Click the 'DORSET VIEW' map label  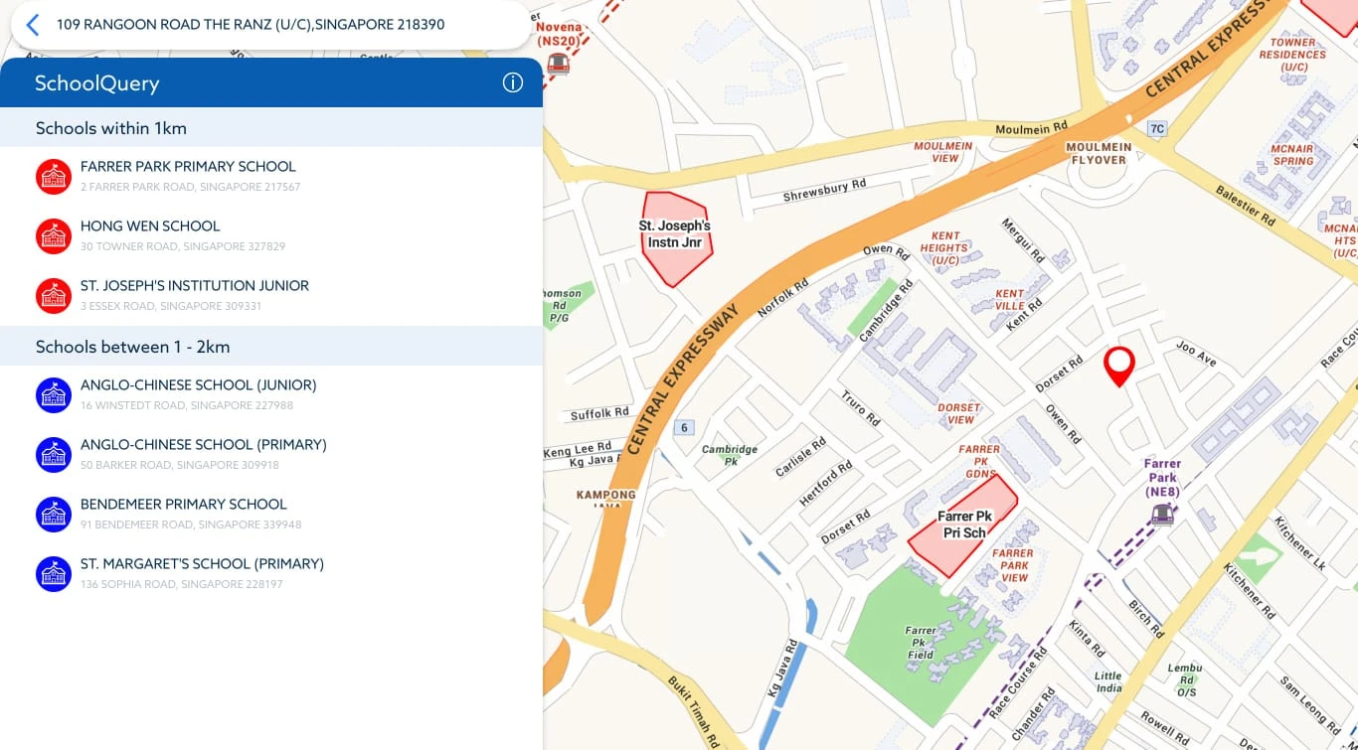click(x=959, y=413)
